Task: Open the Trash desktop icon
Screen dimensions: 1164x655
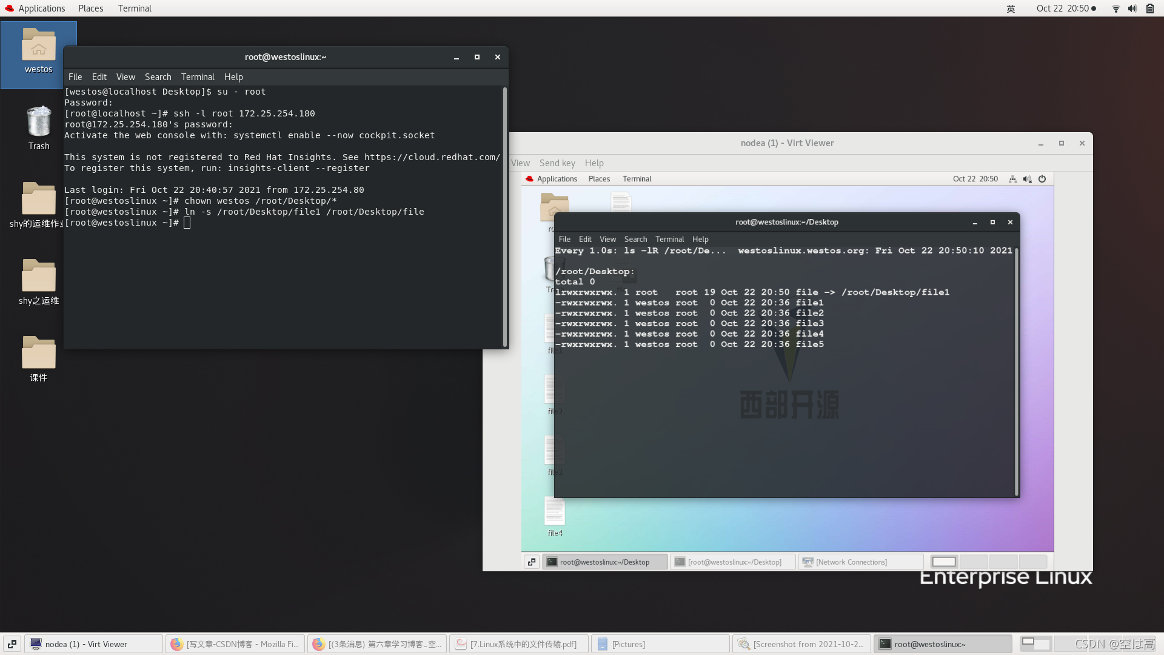Action: tap(38, 122)
